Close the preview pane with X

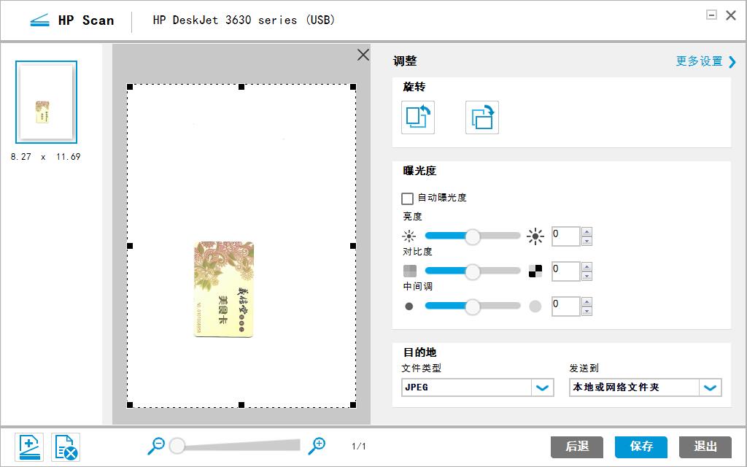pyautogui.click(x=363, y=55)
